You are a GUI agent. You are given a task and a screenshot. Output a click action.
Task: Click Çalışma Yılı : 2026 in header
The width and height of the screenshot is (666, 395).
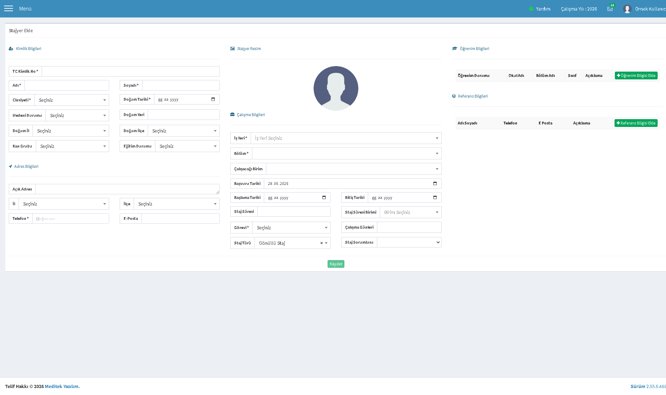(x=579, y=9)
